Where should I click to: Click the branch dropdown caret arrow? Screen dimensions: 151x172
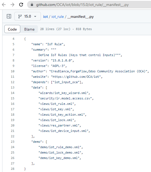click(35, 17)
